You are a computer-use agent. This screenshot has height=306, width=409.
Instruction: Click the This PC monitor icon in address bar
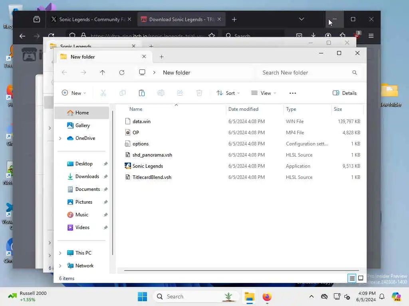[142, 73]
